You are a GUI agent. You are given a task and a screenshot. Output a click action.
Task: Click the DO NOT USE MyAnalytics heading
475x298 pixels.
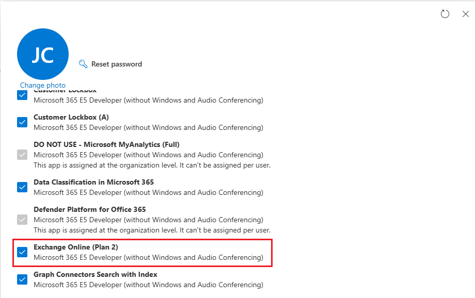click(106, 144)
